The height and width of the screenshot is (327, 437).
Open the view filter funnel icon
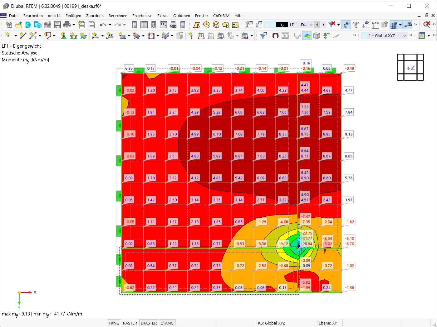(263, 36)
